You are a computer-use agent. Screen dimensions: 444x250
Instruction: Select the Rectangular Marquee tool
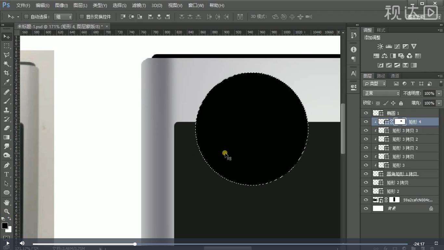(7, 46)
